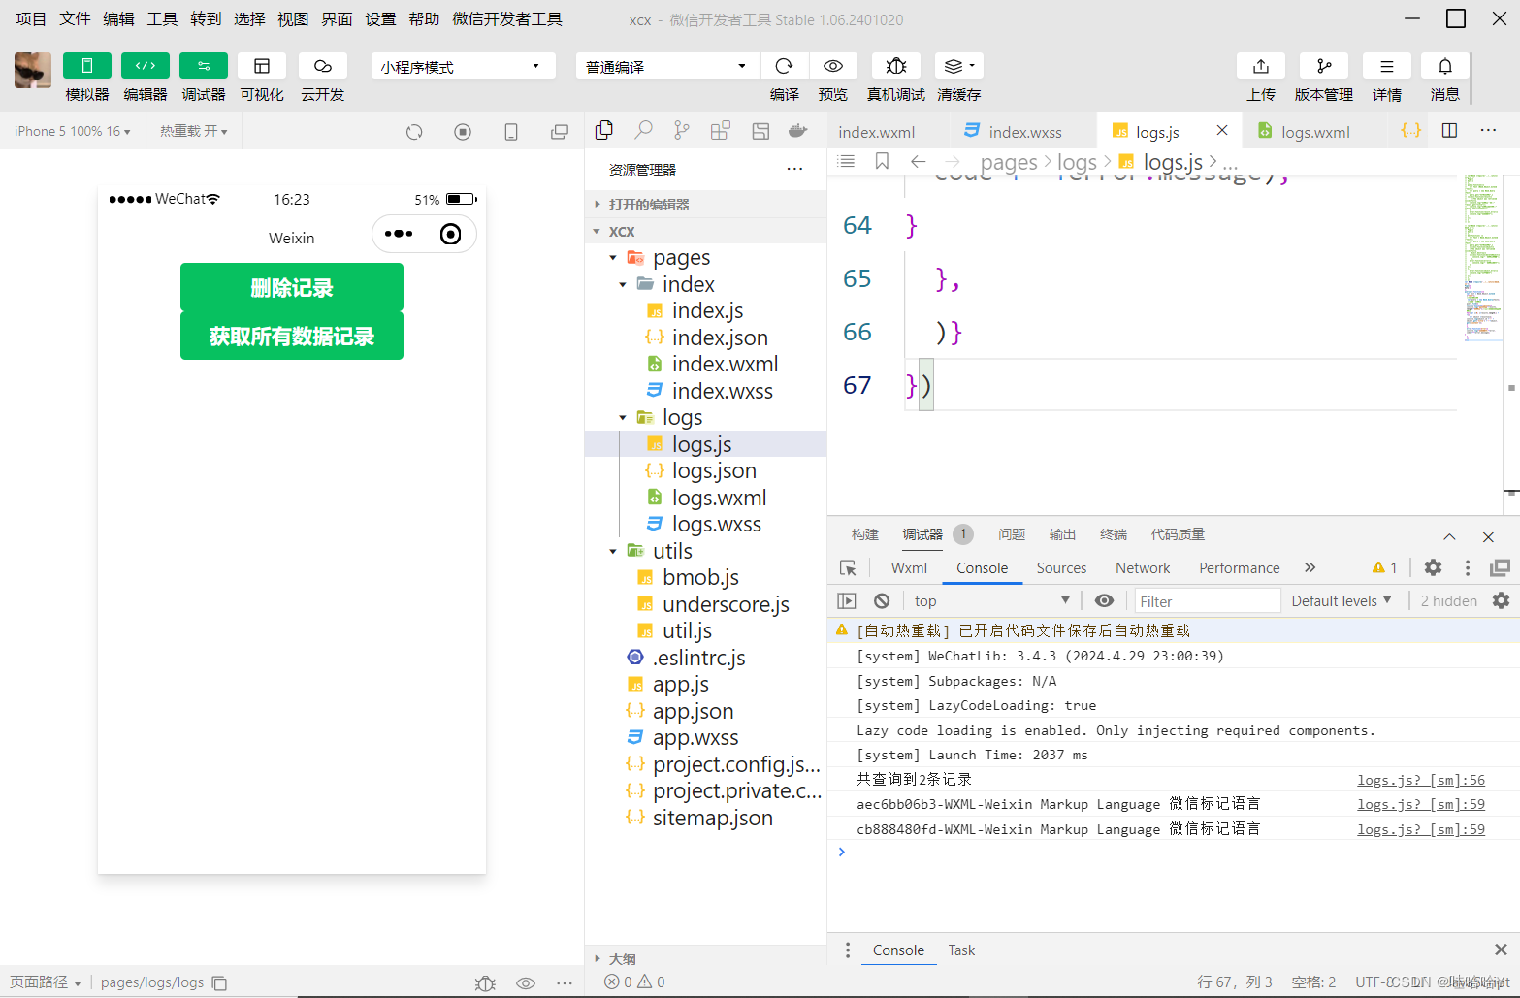Collapse the logs folder

tap(623, 417)
